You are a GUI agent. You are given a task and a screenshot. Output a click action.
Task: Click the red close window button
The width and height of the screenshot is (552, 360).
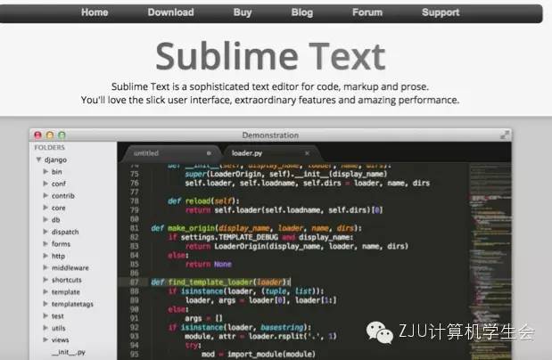pos(37,135)
